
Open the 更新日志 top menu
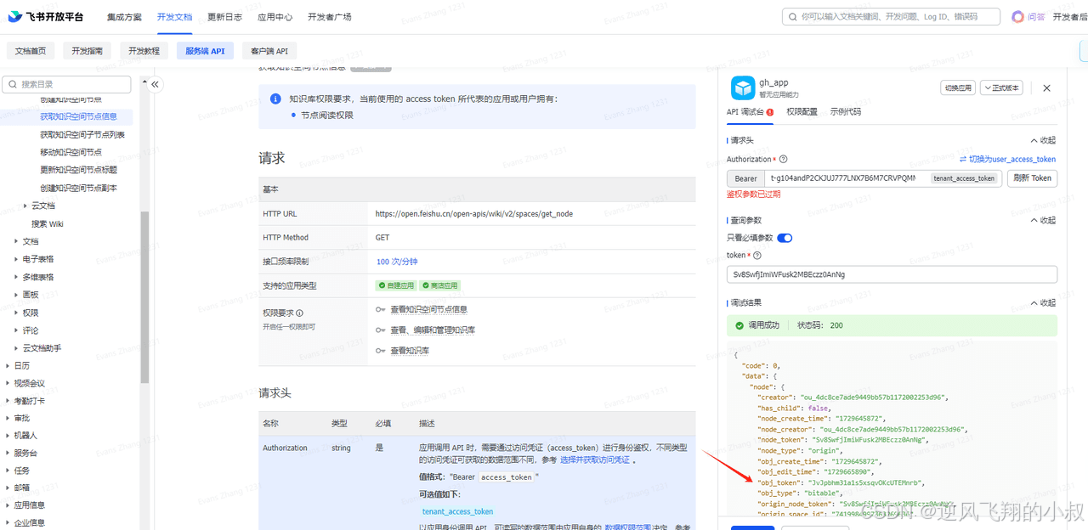click(x=224, y=17)
